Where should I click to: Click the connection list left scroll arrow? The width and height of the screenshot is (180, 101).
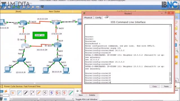tap(11, 98)
